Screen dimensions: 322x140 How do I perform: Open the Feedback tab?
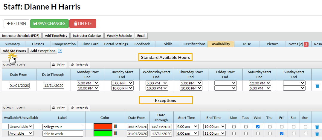click(142, 44)
